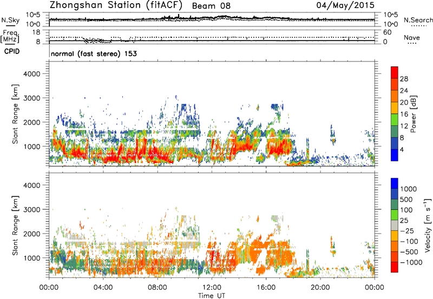Click the '100' label on velocity color bar
This screenshot has height=299, width=433.
[406, 210]
